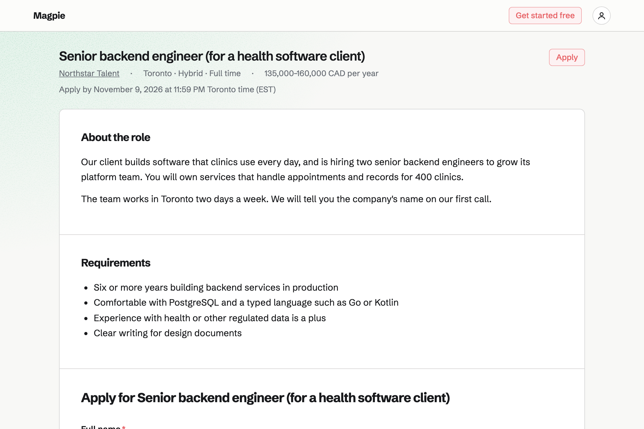Click the Get started free button
Image resolution: width=644 pixels, height=429 pixels.
[x=545, y=16]
